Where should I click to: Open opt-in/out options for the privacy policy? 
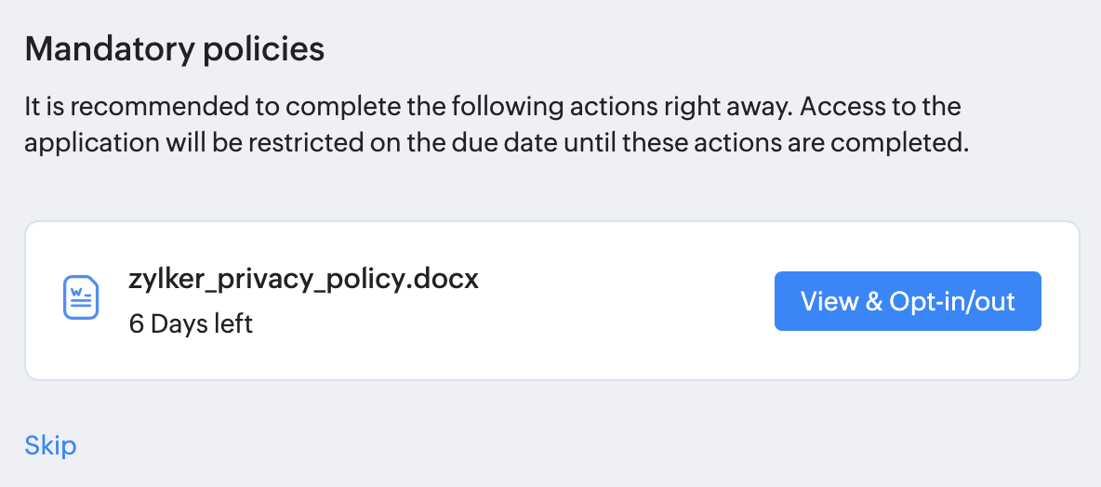(x=907, y=301)
